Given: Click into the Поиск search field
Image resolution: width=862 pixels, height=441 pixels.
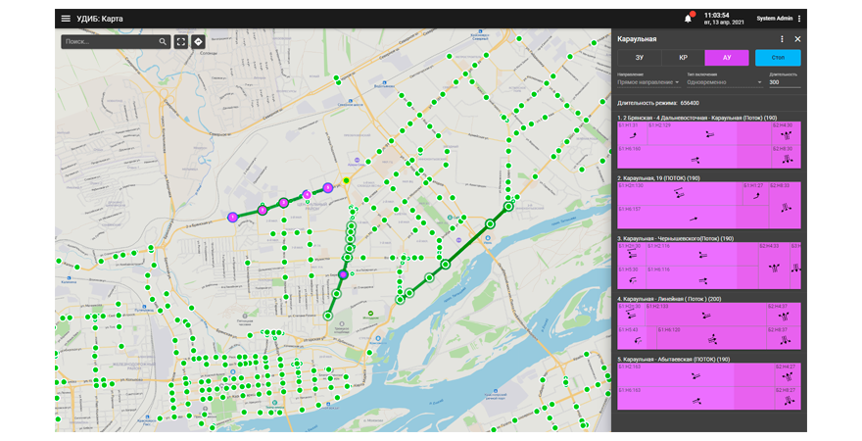Looking at the screenshot, I should 108,42.
